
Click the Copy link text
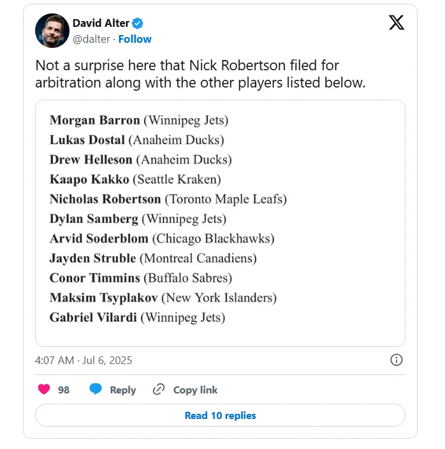point(195,390)
